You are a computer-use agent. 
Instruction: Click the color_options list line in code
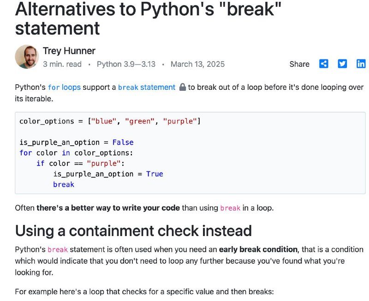pyautogui.click(x=110, y=121)
